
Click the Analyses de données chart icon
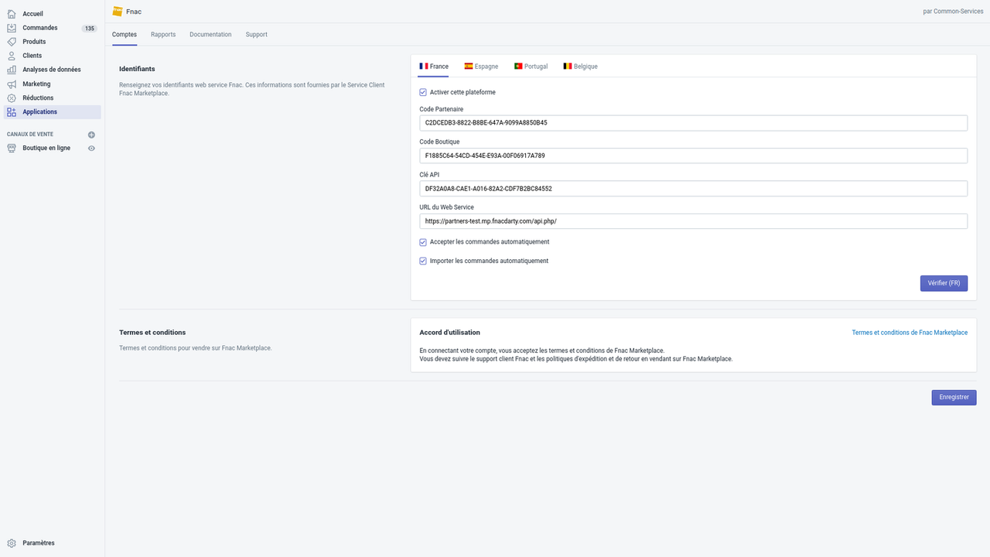(12, 70)
